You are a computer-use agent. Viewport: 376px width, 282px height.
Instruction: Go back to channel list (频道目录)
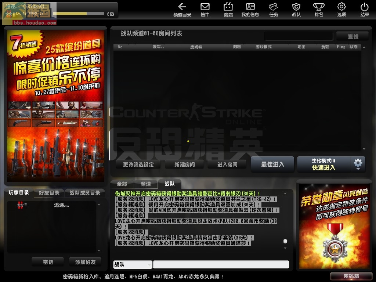click(182, 10)
